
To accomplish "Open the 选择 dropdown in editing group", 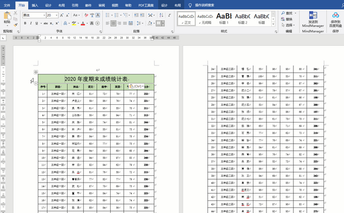I will [x=288, y=25].
